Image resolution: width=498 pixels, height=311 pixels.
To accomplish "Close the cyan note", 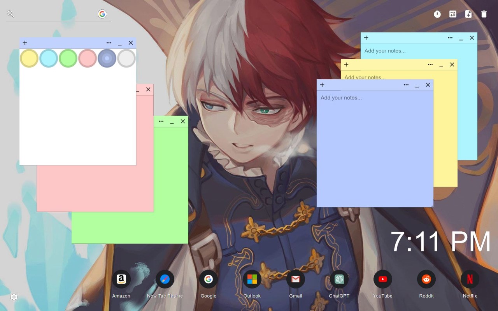I will (472, 38).
